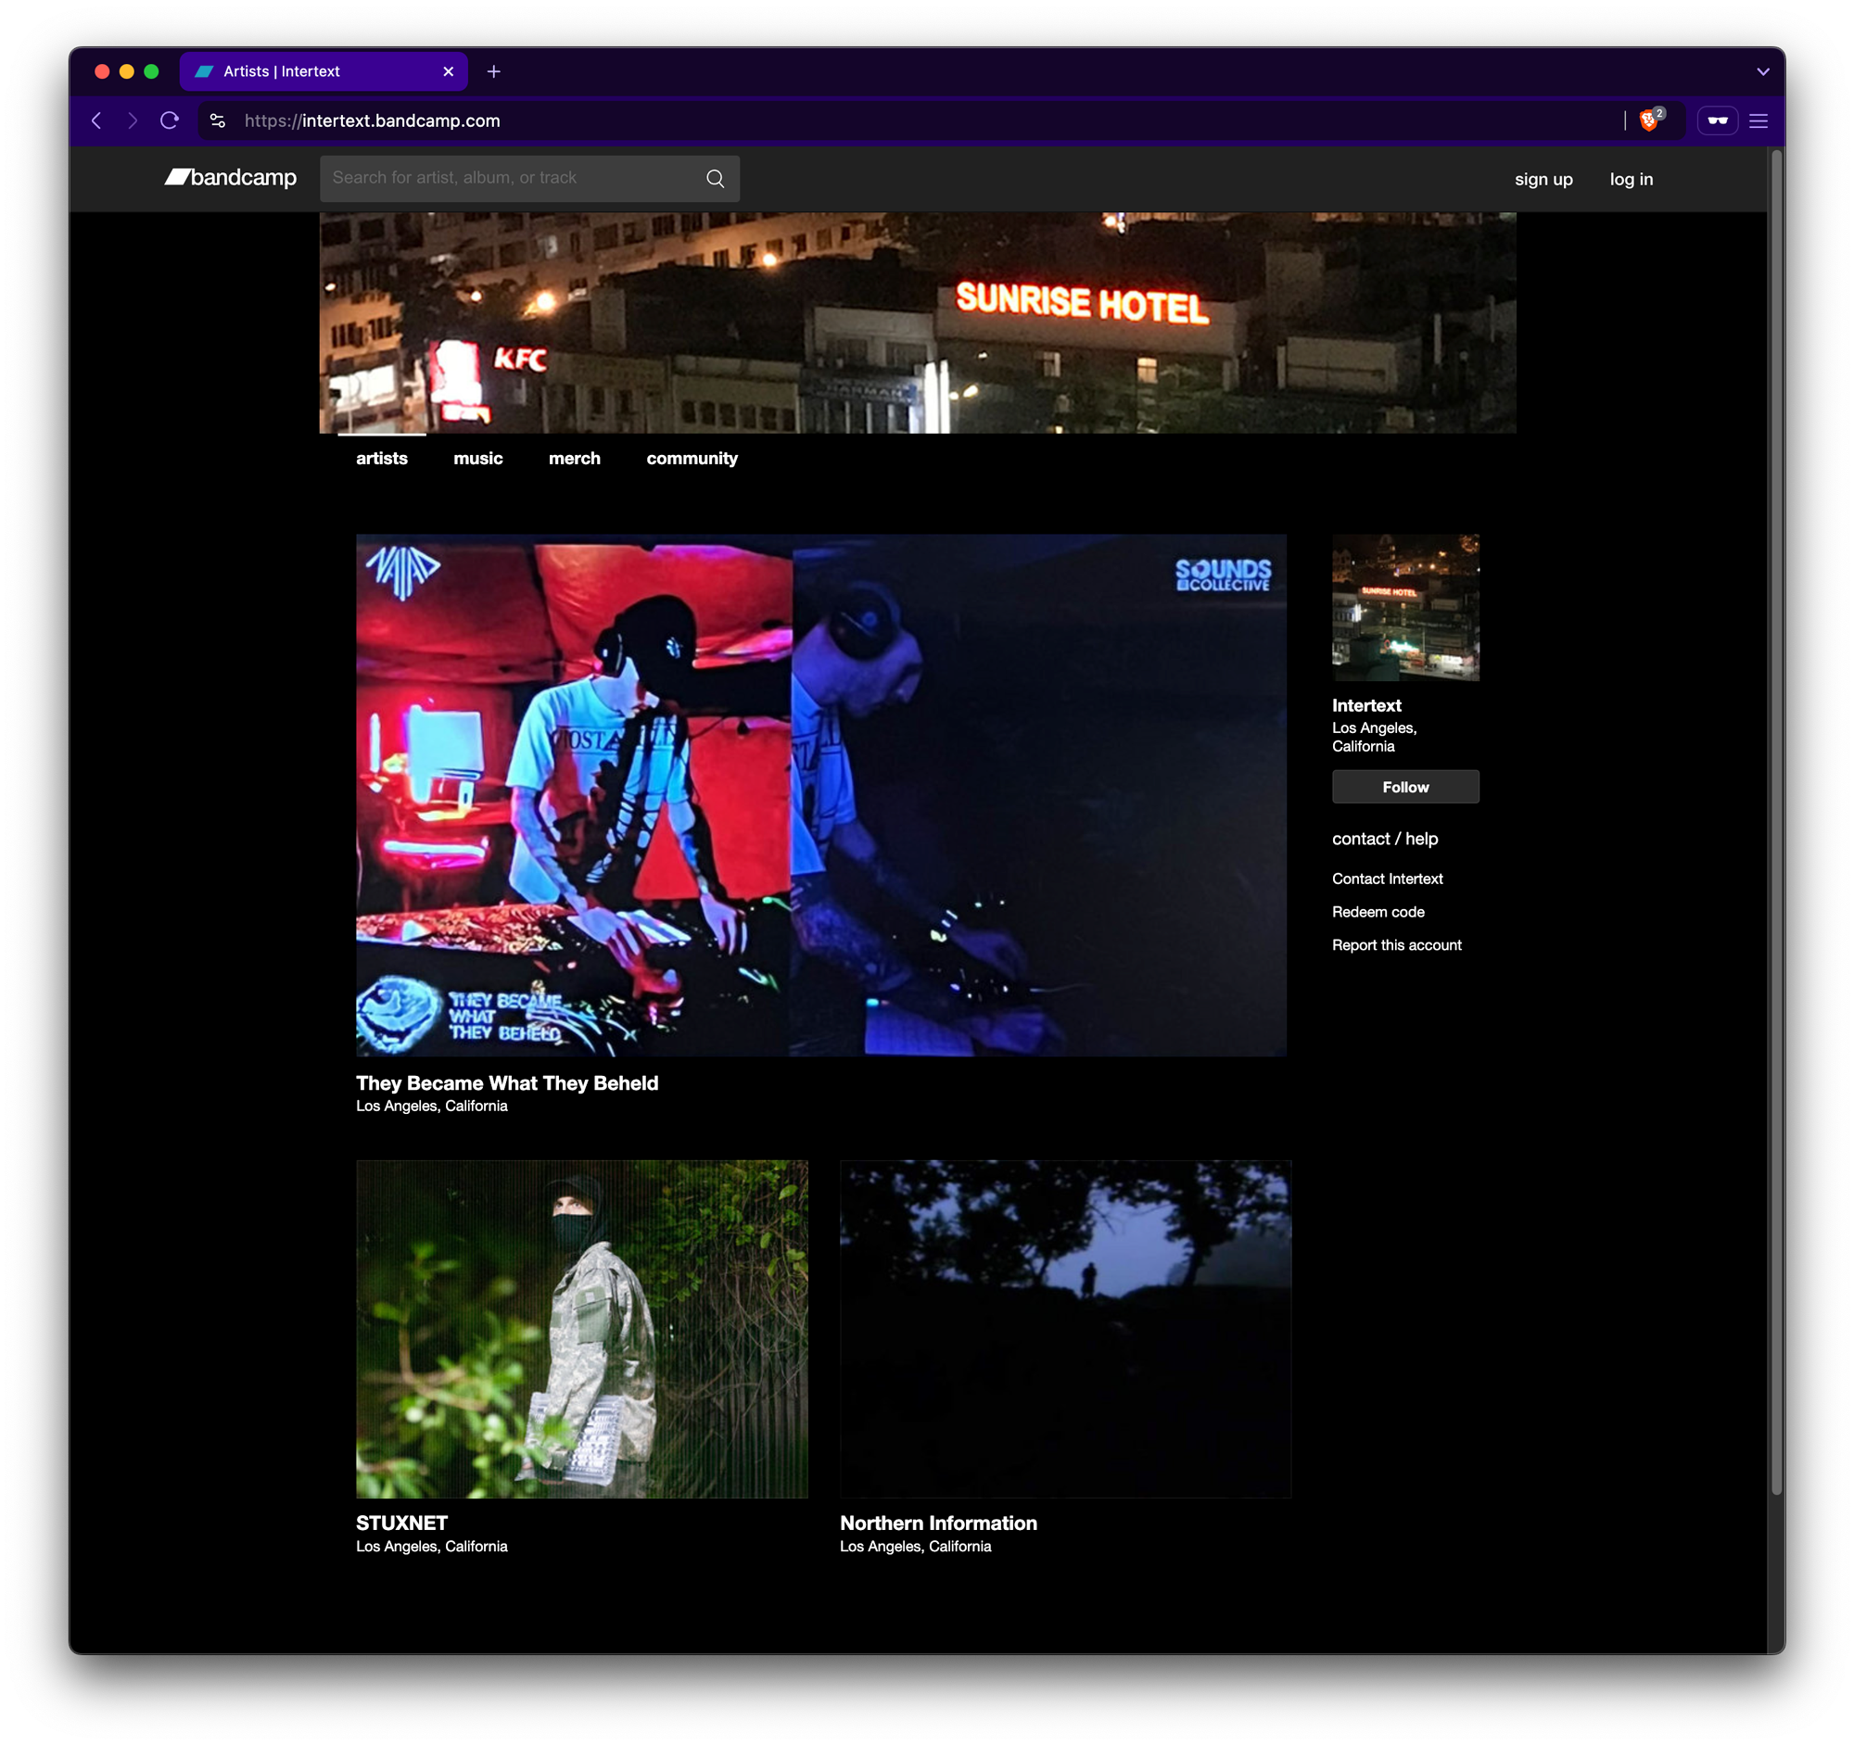Image resolution: width=1854 pixels, height=1745 pixels.
Task: Open the Northern Information artist image
Action: [x=1065, y=1328]
